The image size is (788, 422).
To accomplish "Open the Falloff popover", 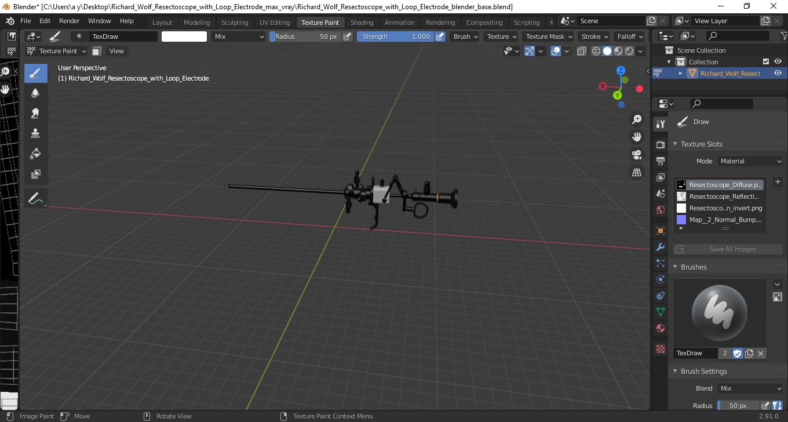I will click(x=630, y=36).
